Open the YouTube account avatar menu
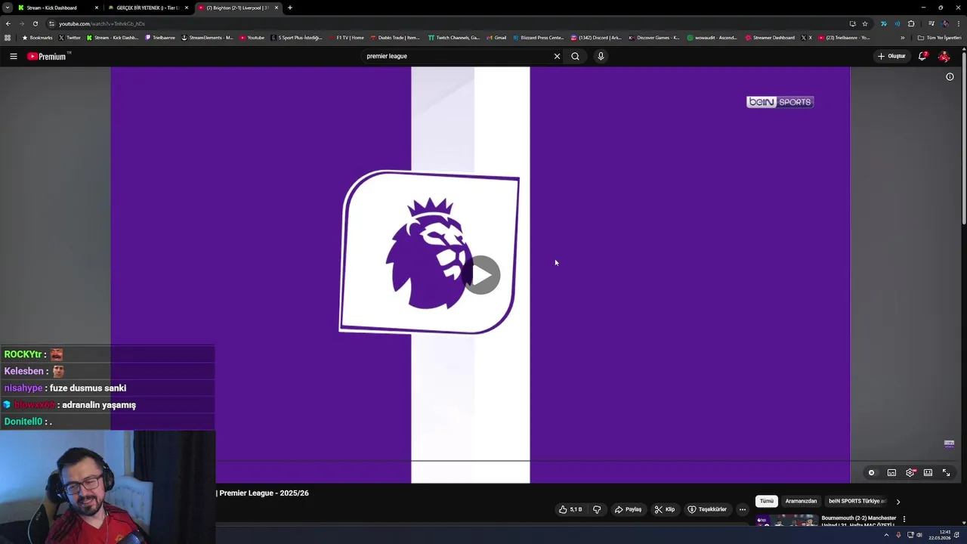This screenshot has width=967, height=544. [x=944, y=56]
